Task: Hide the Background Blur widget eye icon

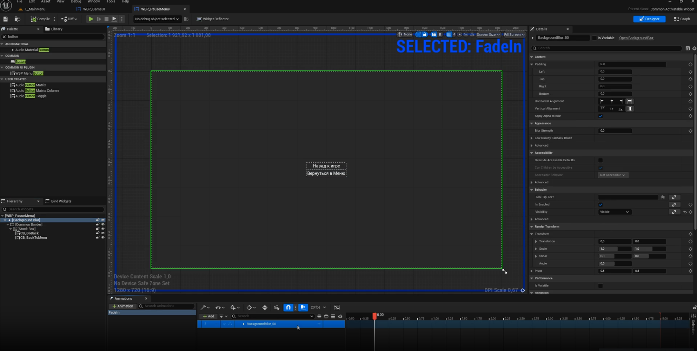Action: pyautogui.click(x=103, y=220)
